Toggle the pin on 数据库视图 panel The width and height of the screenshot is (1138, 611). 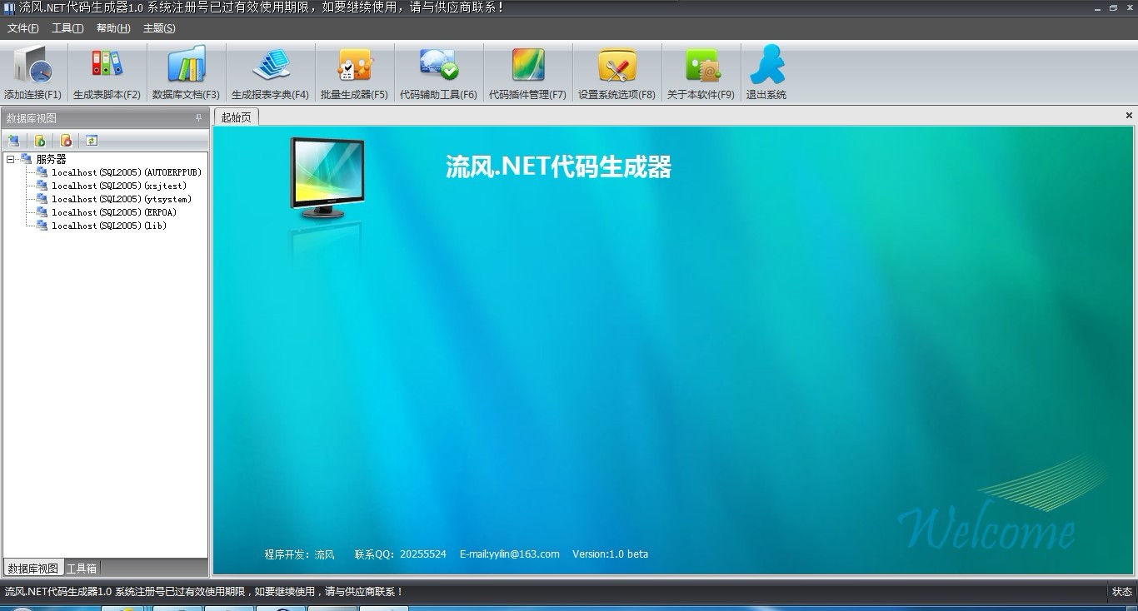coord(198,118)
